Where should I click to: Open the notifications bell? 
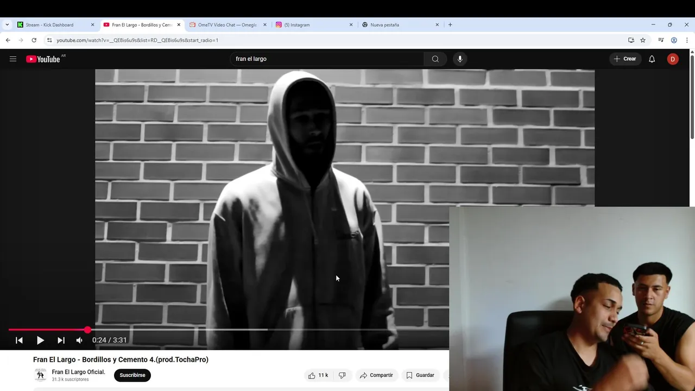(x=652, y=59)
